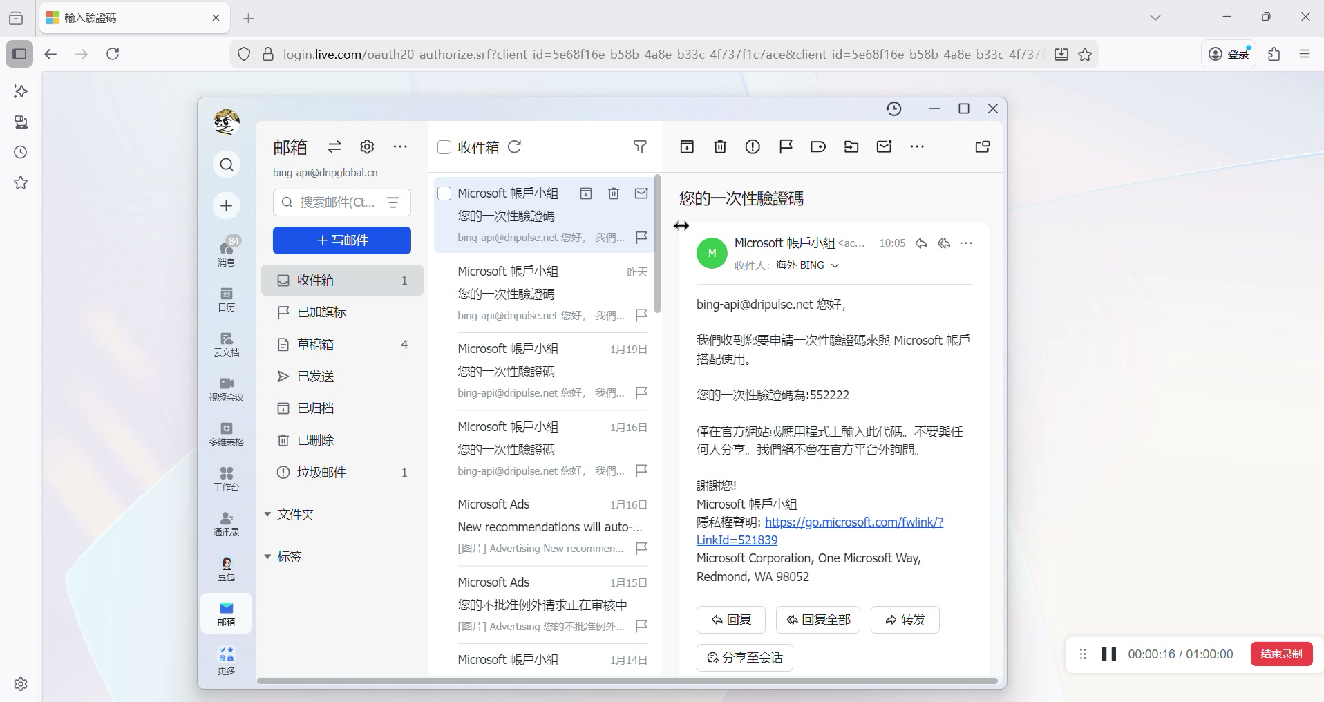
Task: Select the 收件箱 folder
Action: click(x=342, y=280)
